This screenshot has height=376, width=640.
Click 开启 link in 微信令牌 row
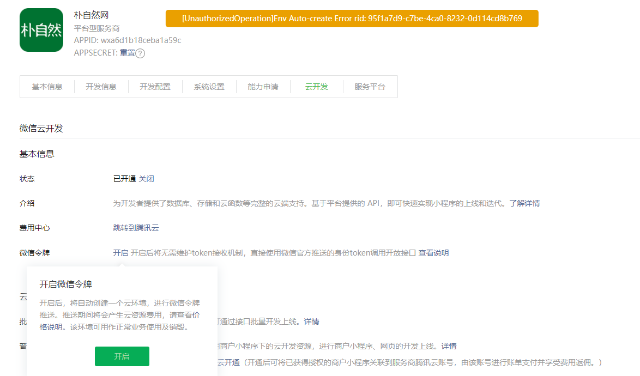(120, 253)
